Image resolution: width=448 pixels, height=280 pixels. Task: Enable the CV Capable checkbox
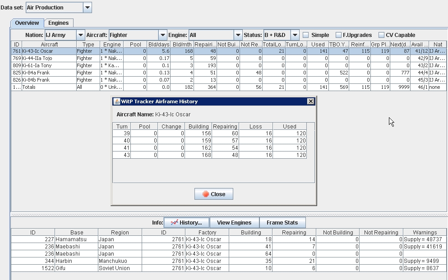(381, 35)
